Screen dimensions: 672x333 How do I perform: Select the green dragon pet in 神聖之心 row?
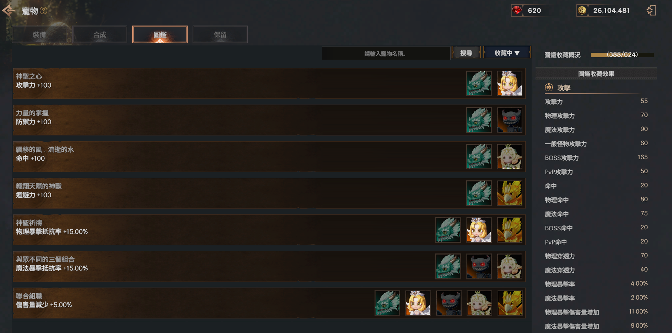point(479,83)
